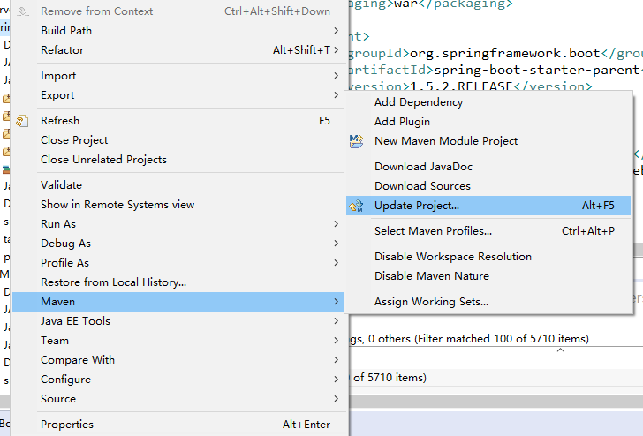Open project Properties from context menu
This screenshot has height=436, width=643.
(x=67, y=425)
